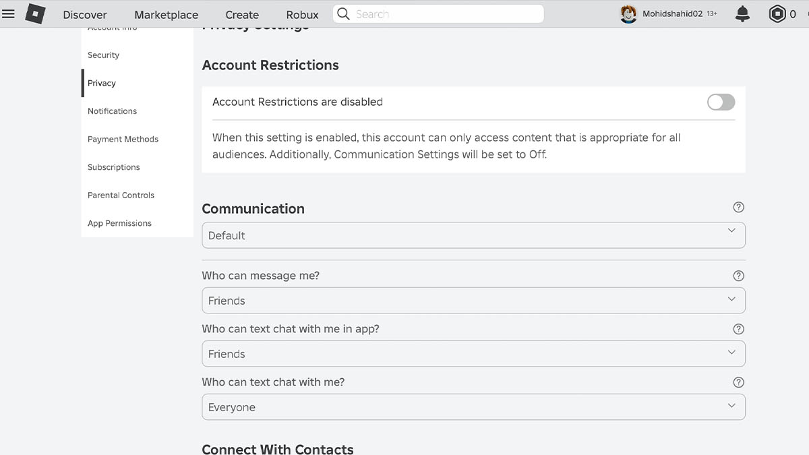
Task: Open Payment Methods in the sidebar
Action: tap(123, 140)
